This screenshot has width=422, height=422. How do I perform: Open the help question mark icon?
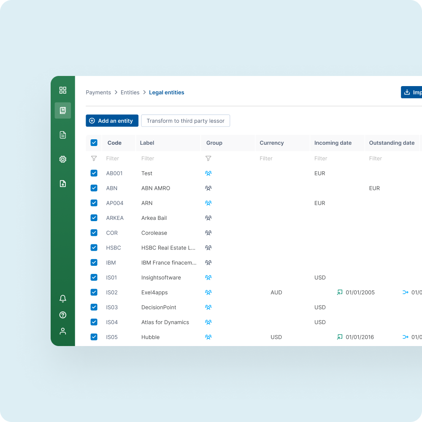(63, 315)
